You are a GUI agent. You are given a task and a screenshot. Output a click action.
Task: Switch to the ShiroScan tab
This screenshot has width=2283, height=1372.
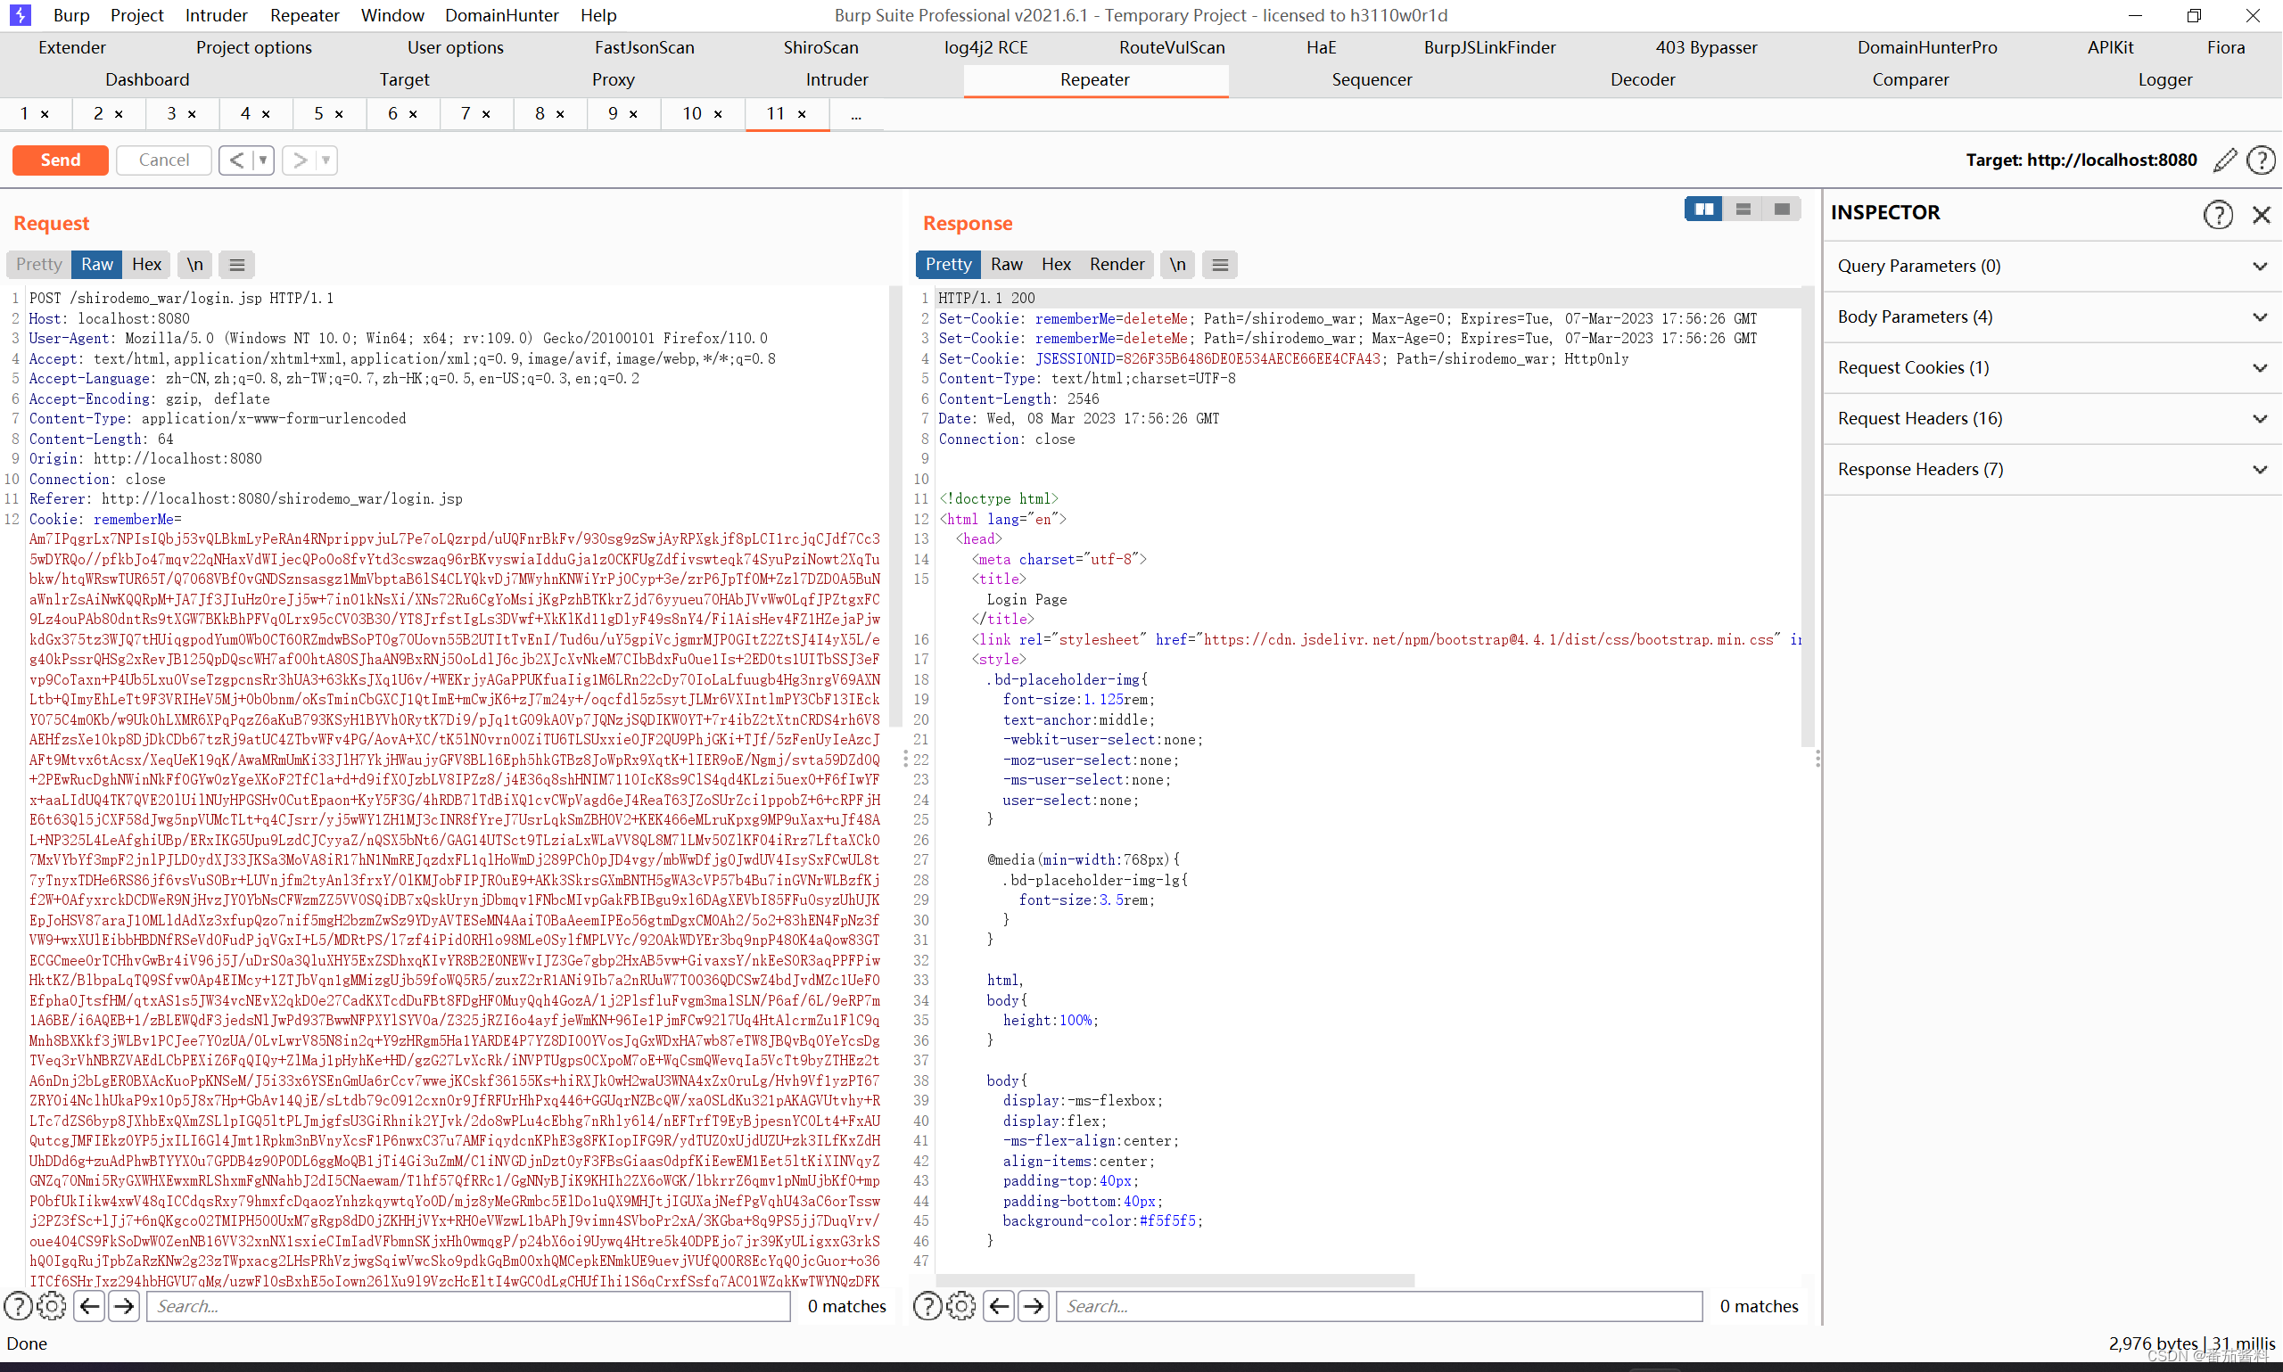(x=820, y=47)
